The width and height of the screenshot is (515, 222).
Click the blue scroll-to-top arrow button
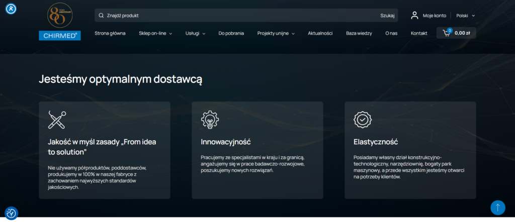tap(498, 207)
